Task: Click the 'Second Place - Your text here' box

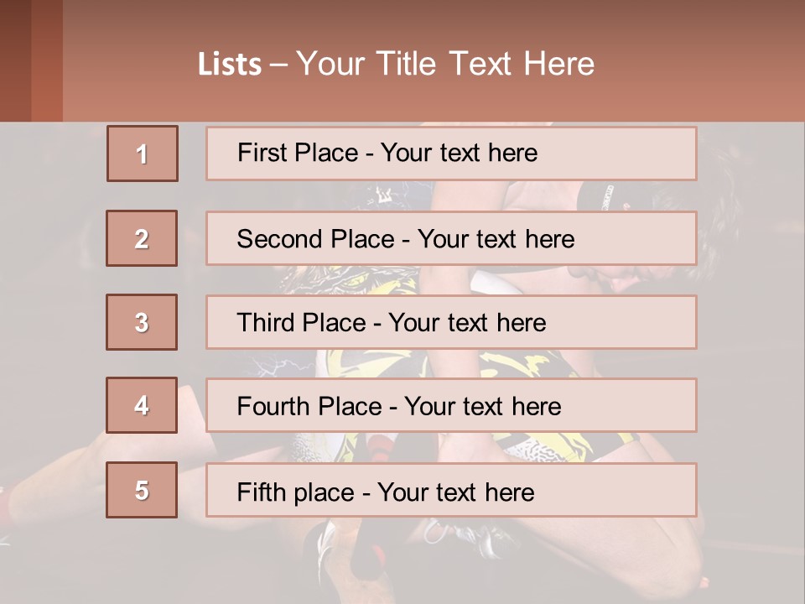Action: coord(451,238)
